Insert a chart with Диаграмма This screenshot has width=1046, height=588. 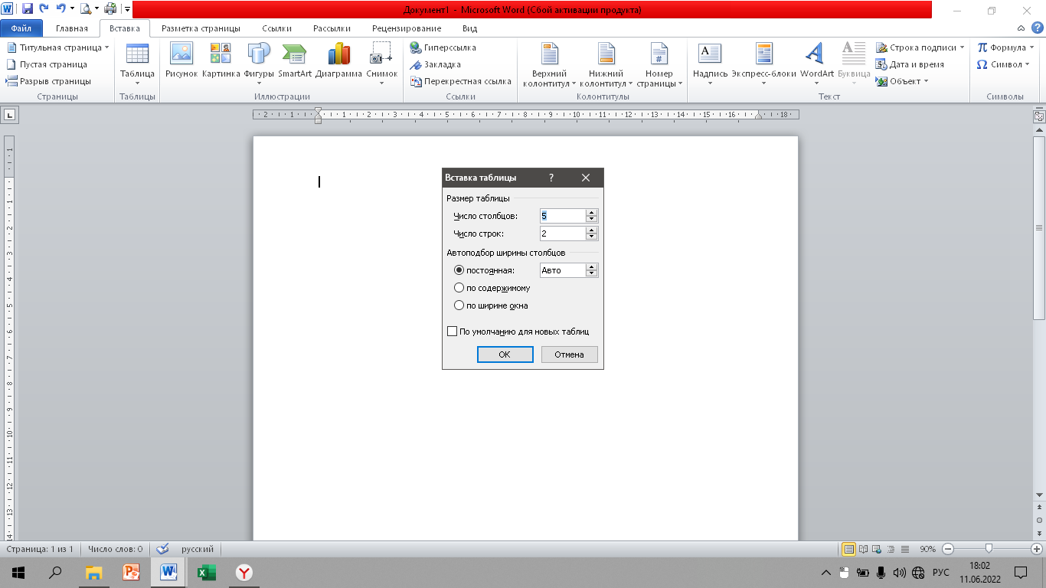tap(338, 61)
